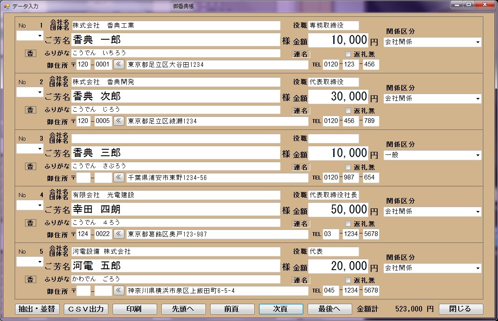Open 抽出・並替 filter and sort
The width and height of the screenshot is (498, 321).
[x=38, y=309]
